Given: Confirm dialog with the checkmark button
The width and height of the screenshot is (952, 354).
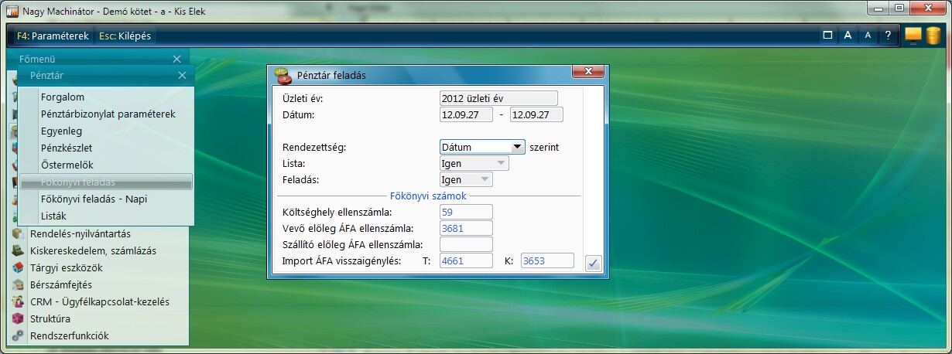Looking at the screenshot, I should (593, 264).
